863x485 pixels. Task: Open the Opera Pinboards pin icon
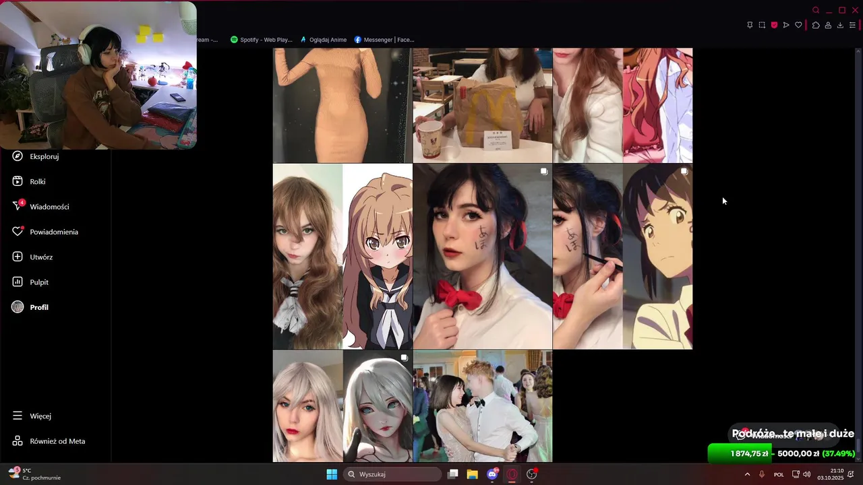coord(750,25)
